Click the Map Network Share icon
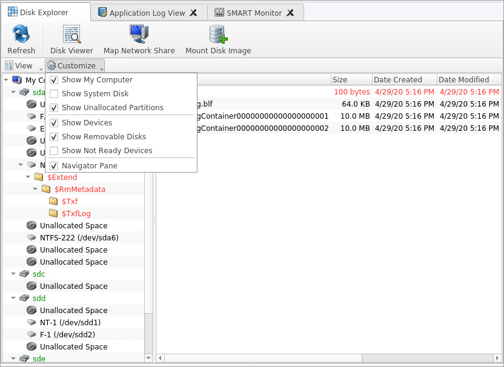This screenshot has width=504, height=367. pyautogui.click(x=139, y=35)
